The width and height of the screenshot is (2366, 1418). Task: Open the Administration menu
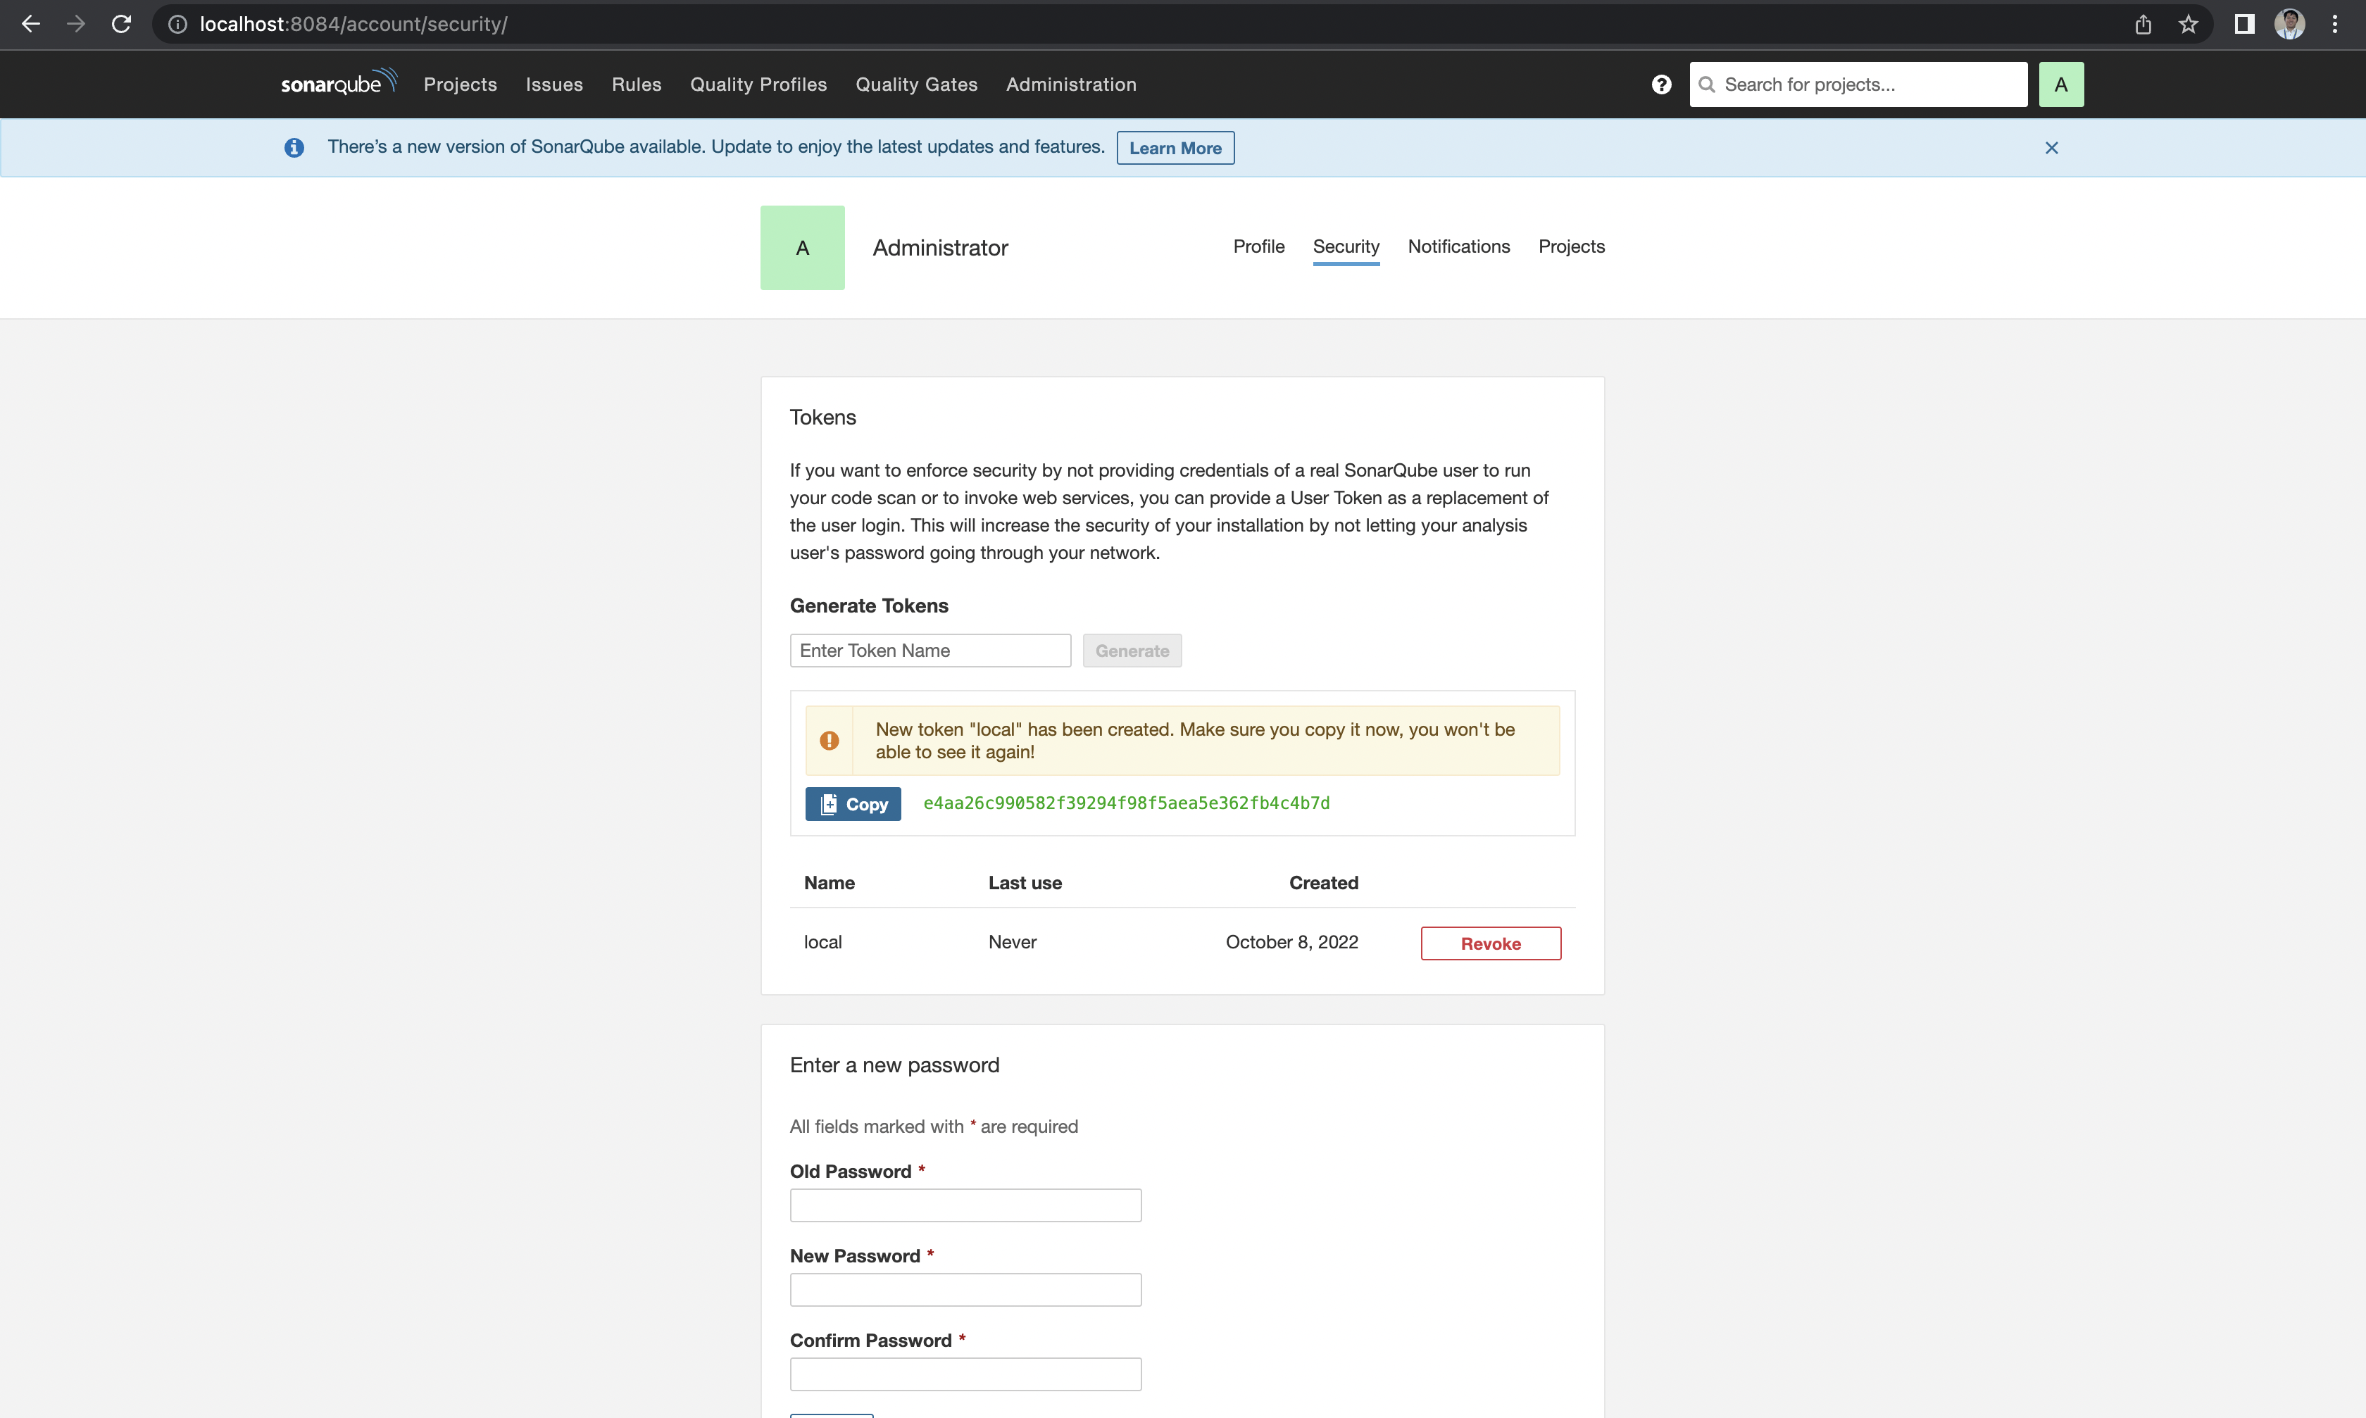tap(1070, 82)
